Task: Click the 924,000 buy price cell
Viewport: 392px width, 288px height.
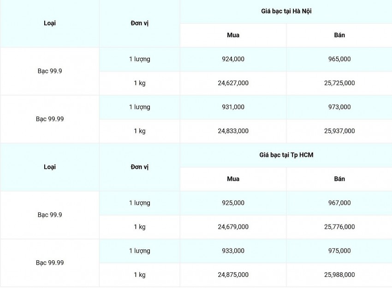Action: 233,59
